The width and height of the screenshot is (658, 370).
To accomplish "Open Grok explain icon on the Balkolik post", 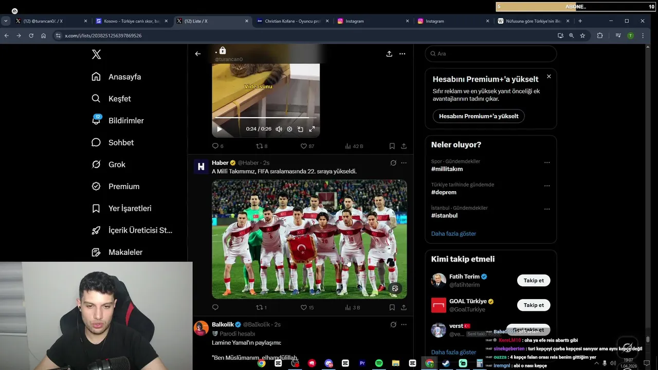I will [393, 324].
